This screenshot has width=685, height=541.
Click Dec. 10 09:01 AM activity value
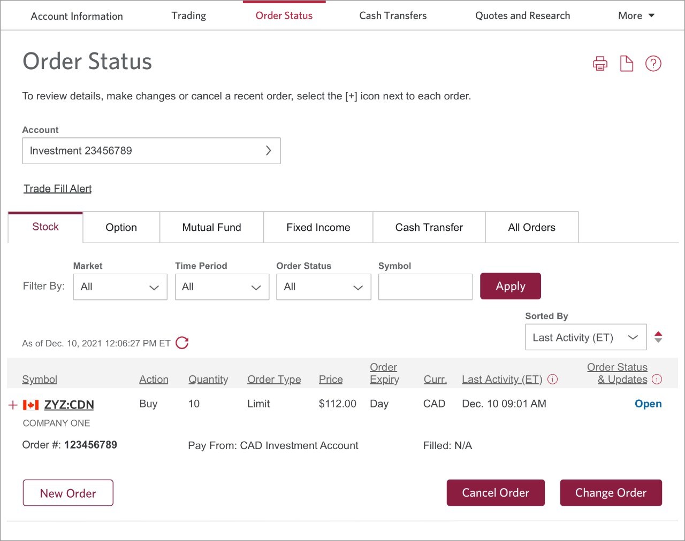[x=504, y=404]
